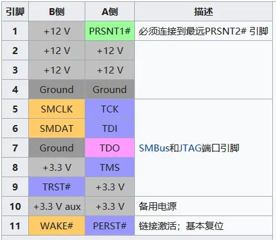The width and height of the screenshot is (276, 240).
Task: Click the 必须连接到最远PRSNT2# description
Action: pos(203,31)
